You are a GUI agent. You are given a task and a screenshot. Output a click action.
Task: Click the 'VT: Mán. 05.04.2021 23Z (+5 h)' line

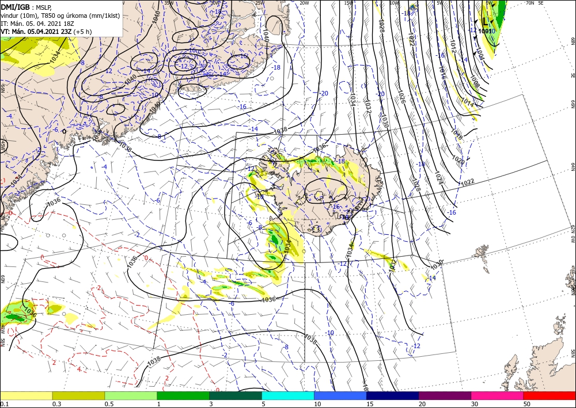(x=46, y=32)
